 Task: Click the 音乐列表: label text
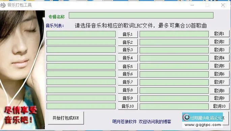pyautogui.click(x=55, y=26)
